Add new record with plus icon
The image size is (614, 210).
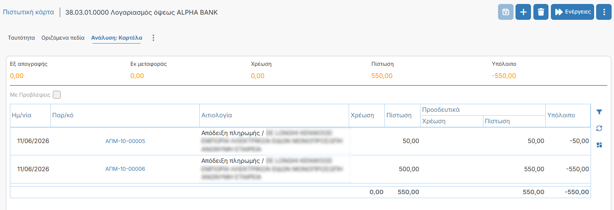(x=523, y=12)
